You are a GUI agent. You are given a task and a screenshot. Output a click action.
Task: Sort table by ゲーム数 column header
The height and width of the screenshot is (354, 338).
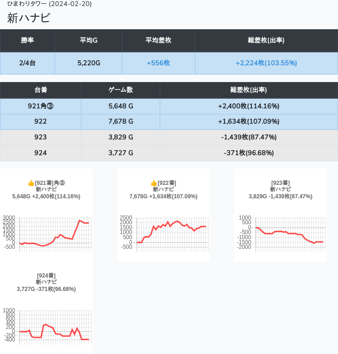click(120, 90)
